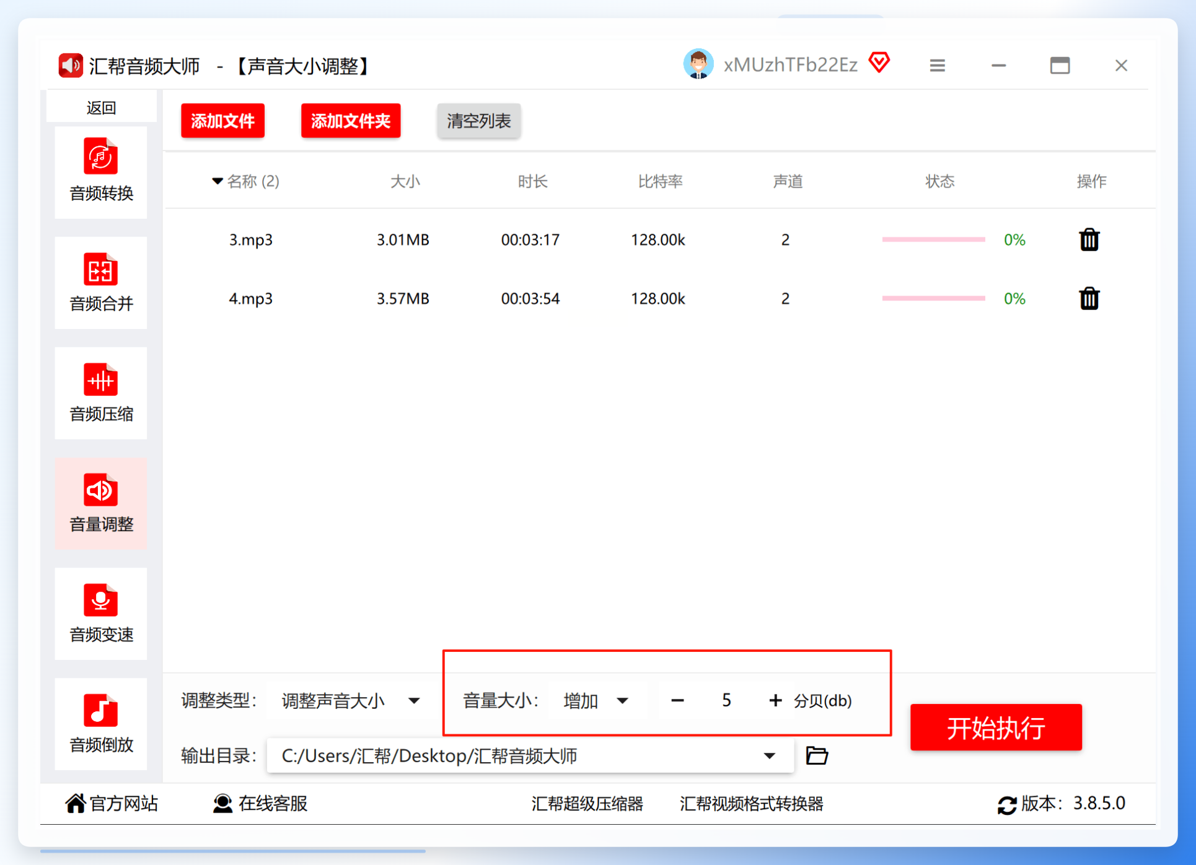Screen dimensions: 1196x865
Task: Collapse the 名称 (2) column triangle
Action: (217, 181)
